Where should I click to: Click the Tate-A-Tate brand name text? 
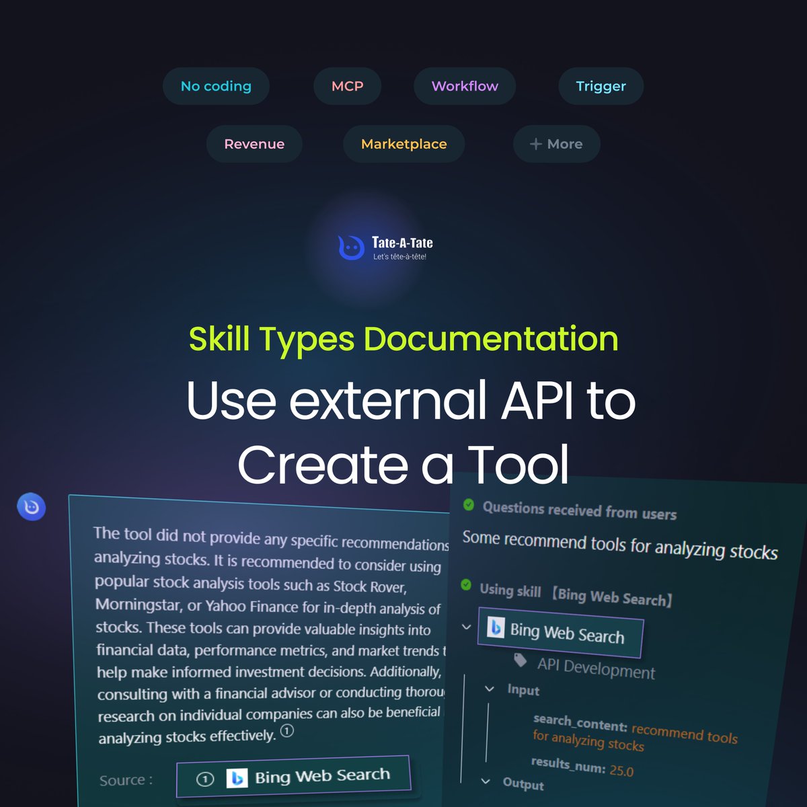[402, 243]
